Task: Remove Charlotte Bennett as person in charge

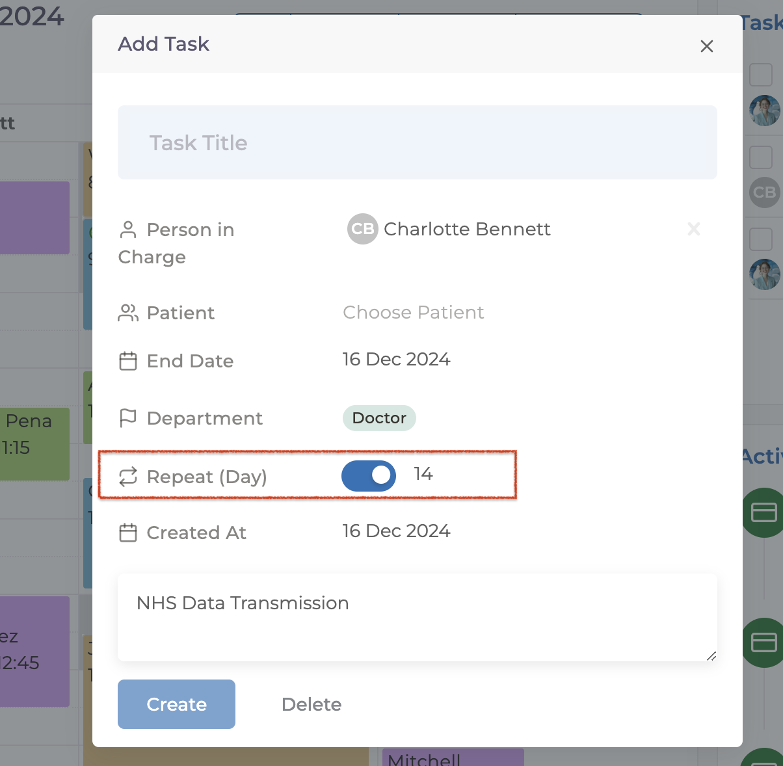Action: (x=694, y=229)
